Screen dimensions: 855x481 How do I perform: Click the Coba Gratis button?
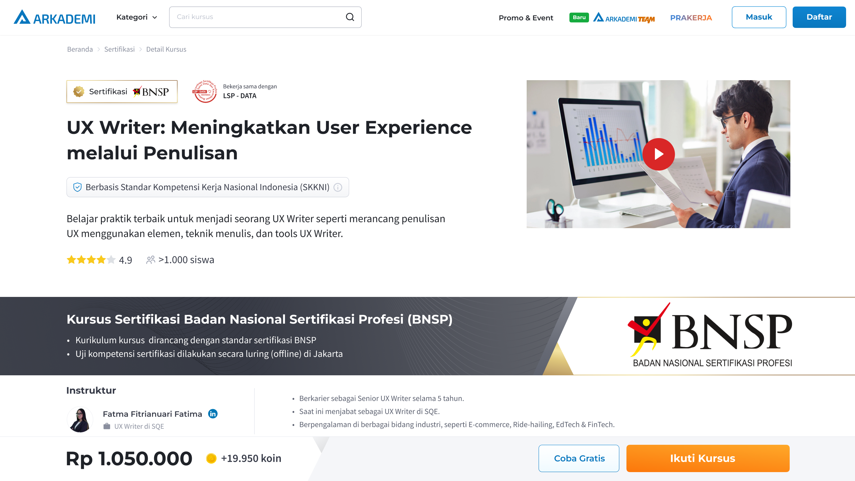[579, 458]
